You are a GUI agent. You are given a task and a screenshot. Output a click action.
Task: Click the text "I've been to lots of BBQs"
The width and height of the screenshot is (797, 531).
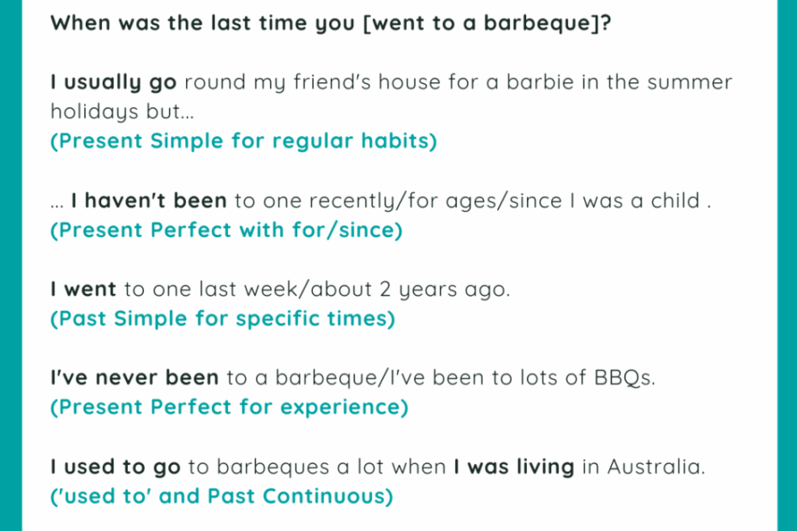pyautogui.click(x=520, y=378)
